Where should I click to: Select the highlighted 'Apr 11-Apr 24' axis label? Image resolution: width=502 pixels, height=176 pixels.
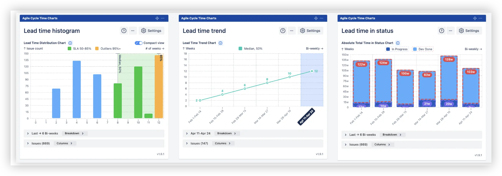pyautogui.click(x=307, y=117)
